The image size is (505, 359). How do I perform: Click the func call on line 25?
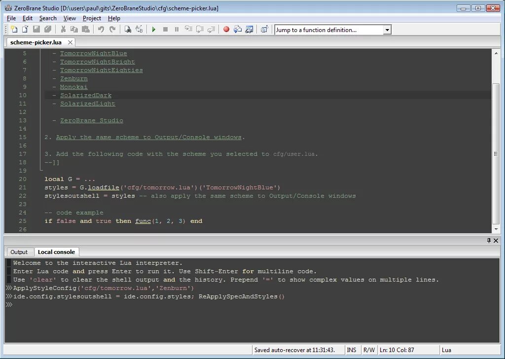(143, 221)
